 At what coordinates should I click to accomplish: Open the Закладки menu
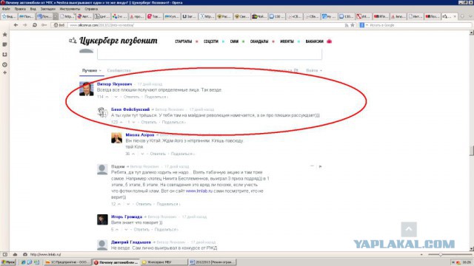click(x=47, y=9)
